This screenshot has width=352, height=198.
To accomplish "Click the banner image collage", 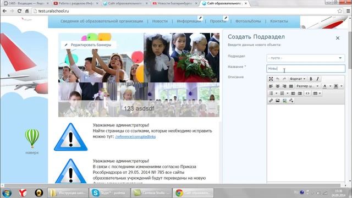I will [x=139, y=75].
